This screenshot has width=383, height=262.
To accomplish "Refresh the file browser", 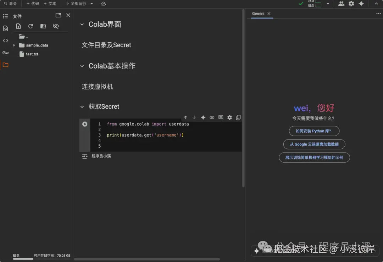I will (x=30, y=26).
